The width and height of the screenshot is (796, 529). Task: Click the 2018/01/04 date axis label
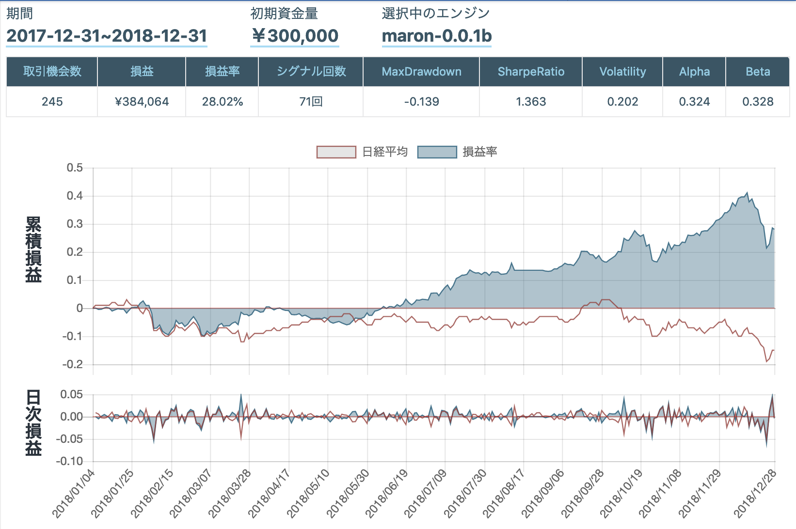click(74, 493)
